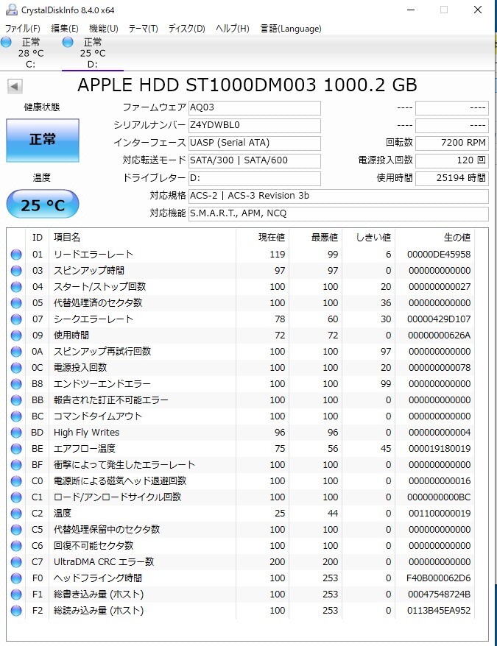Click status orb for コマンドタイムアウト row
497x646 pixels.
click(16, 416)
